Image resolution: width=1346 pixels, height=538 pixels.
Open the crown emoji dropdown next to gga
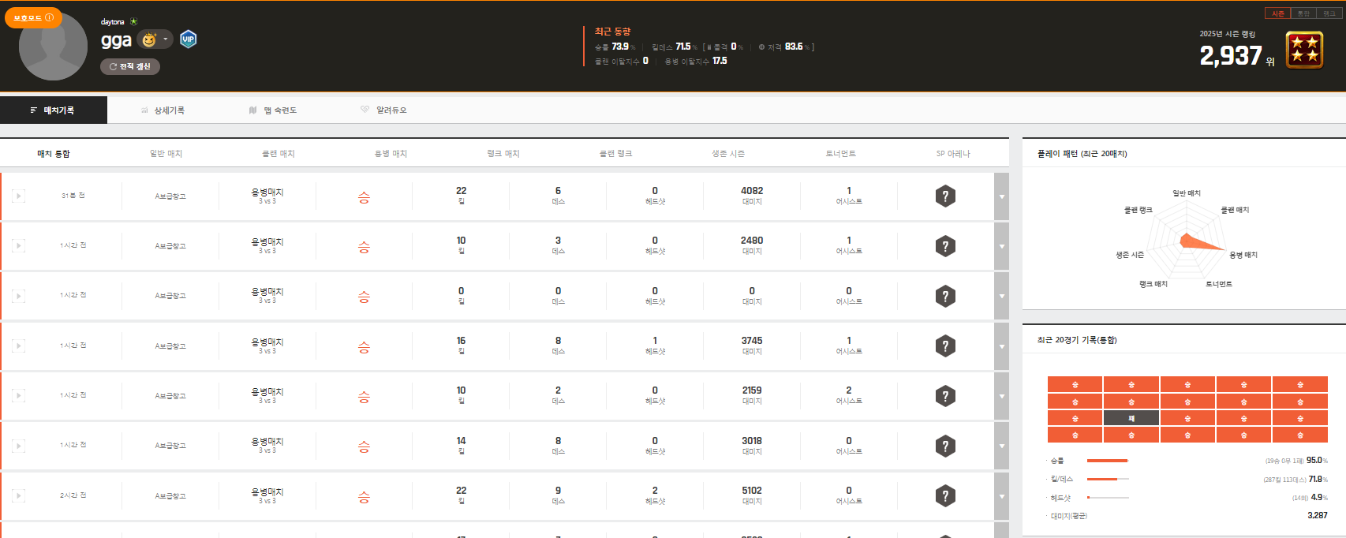[155, 39]
